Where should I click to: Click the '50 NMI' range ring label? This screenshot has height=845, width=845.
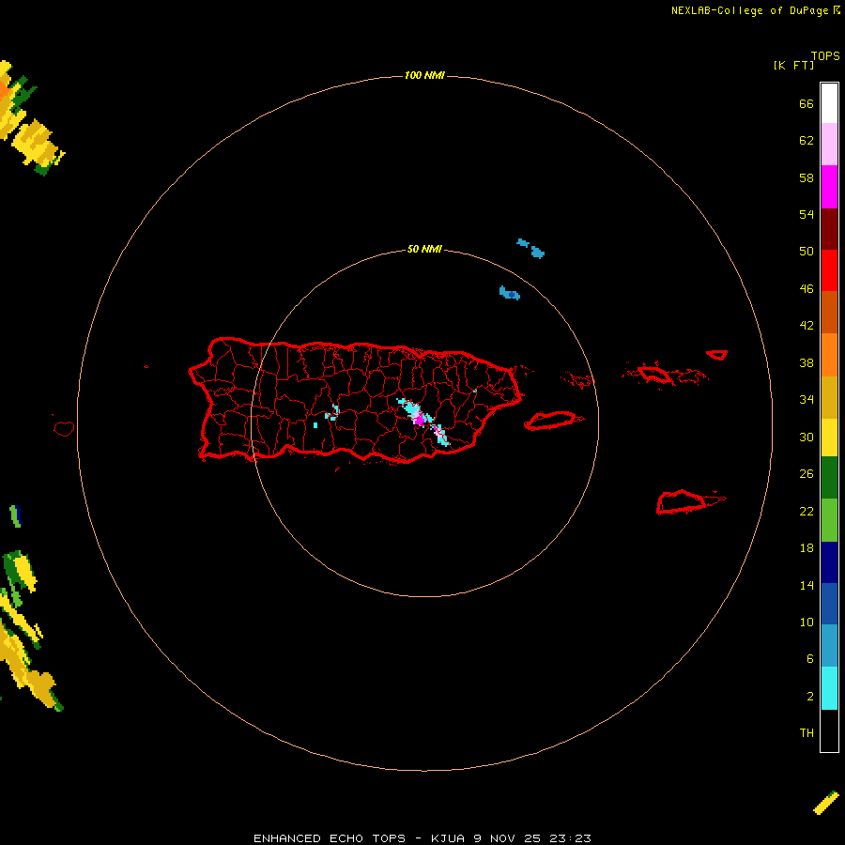424,249
